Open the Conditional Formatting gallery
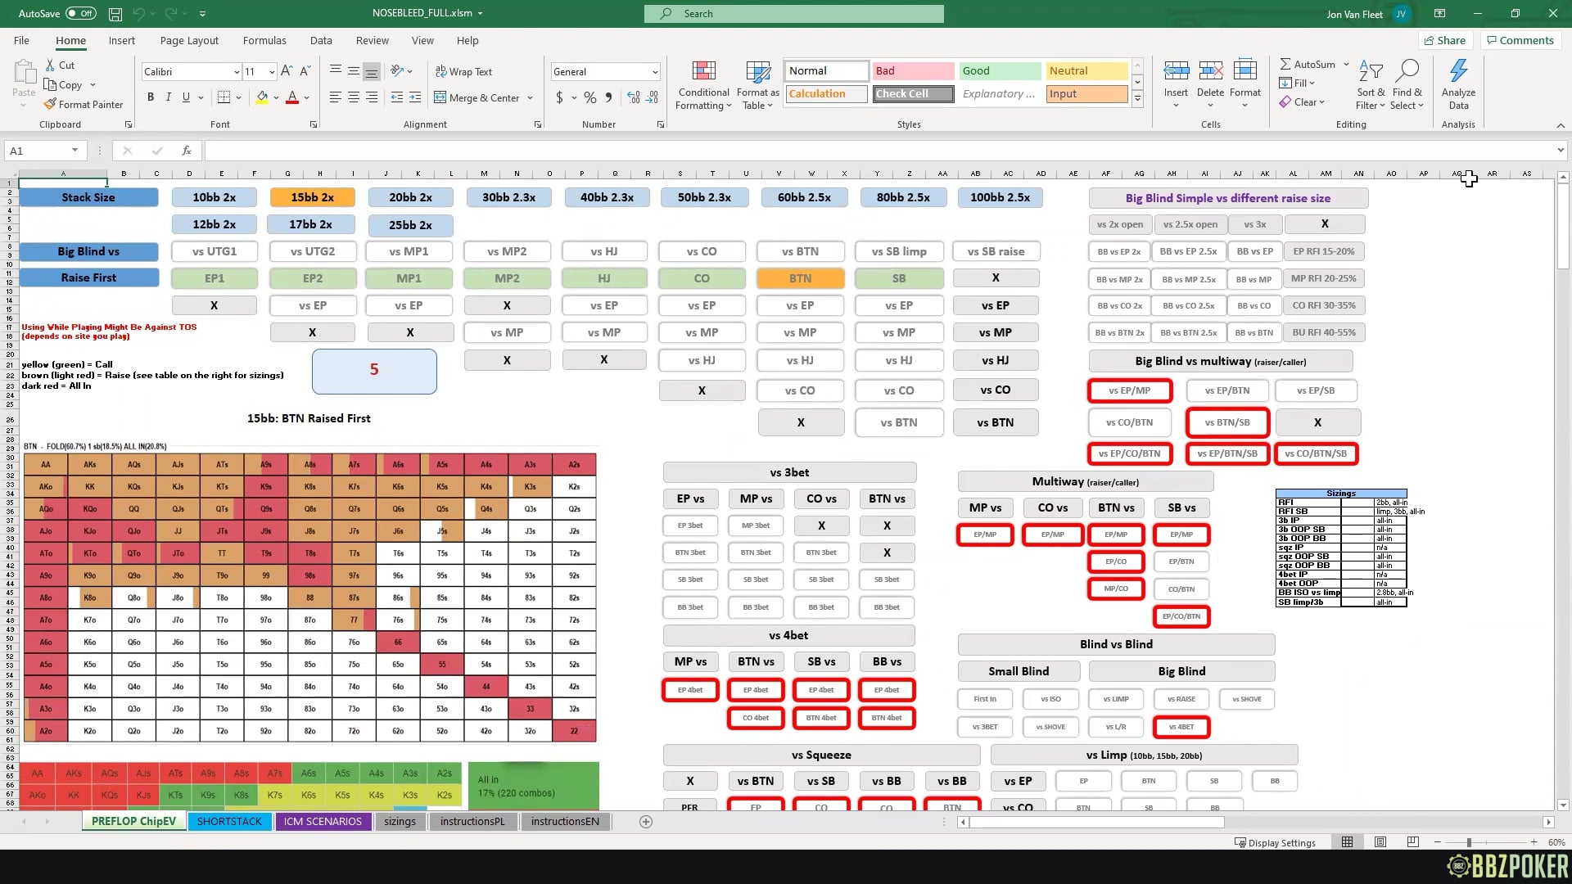Viewport: 1572px width, 884px height. pyautogui.click(x=702, y=84)
